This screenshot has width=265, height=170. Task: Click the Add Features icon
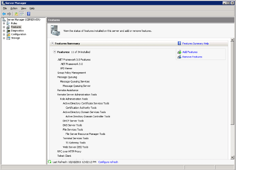tap(179, 52)
